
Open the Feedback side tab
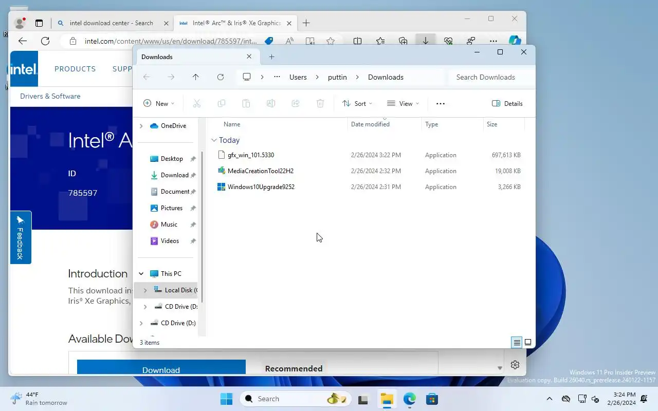(x=21, y=237)
